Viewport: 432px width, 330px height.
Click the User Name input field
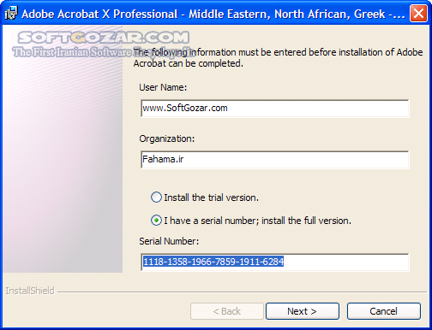275,109
